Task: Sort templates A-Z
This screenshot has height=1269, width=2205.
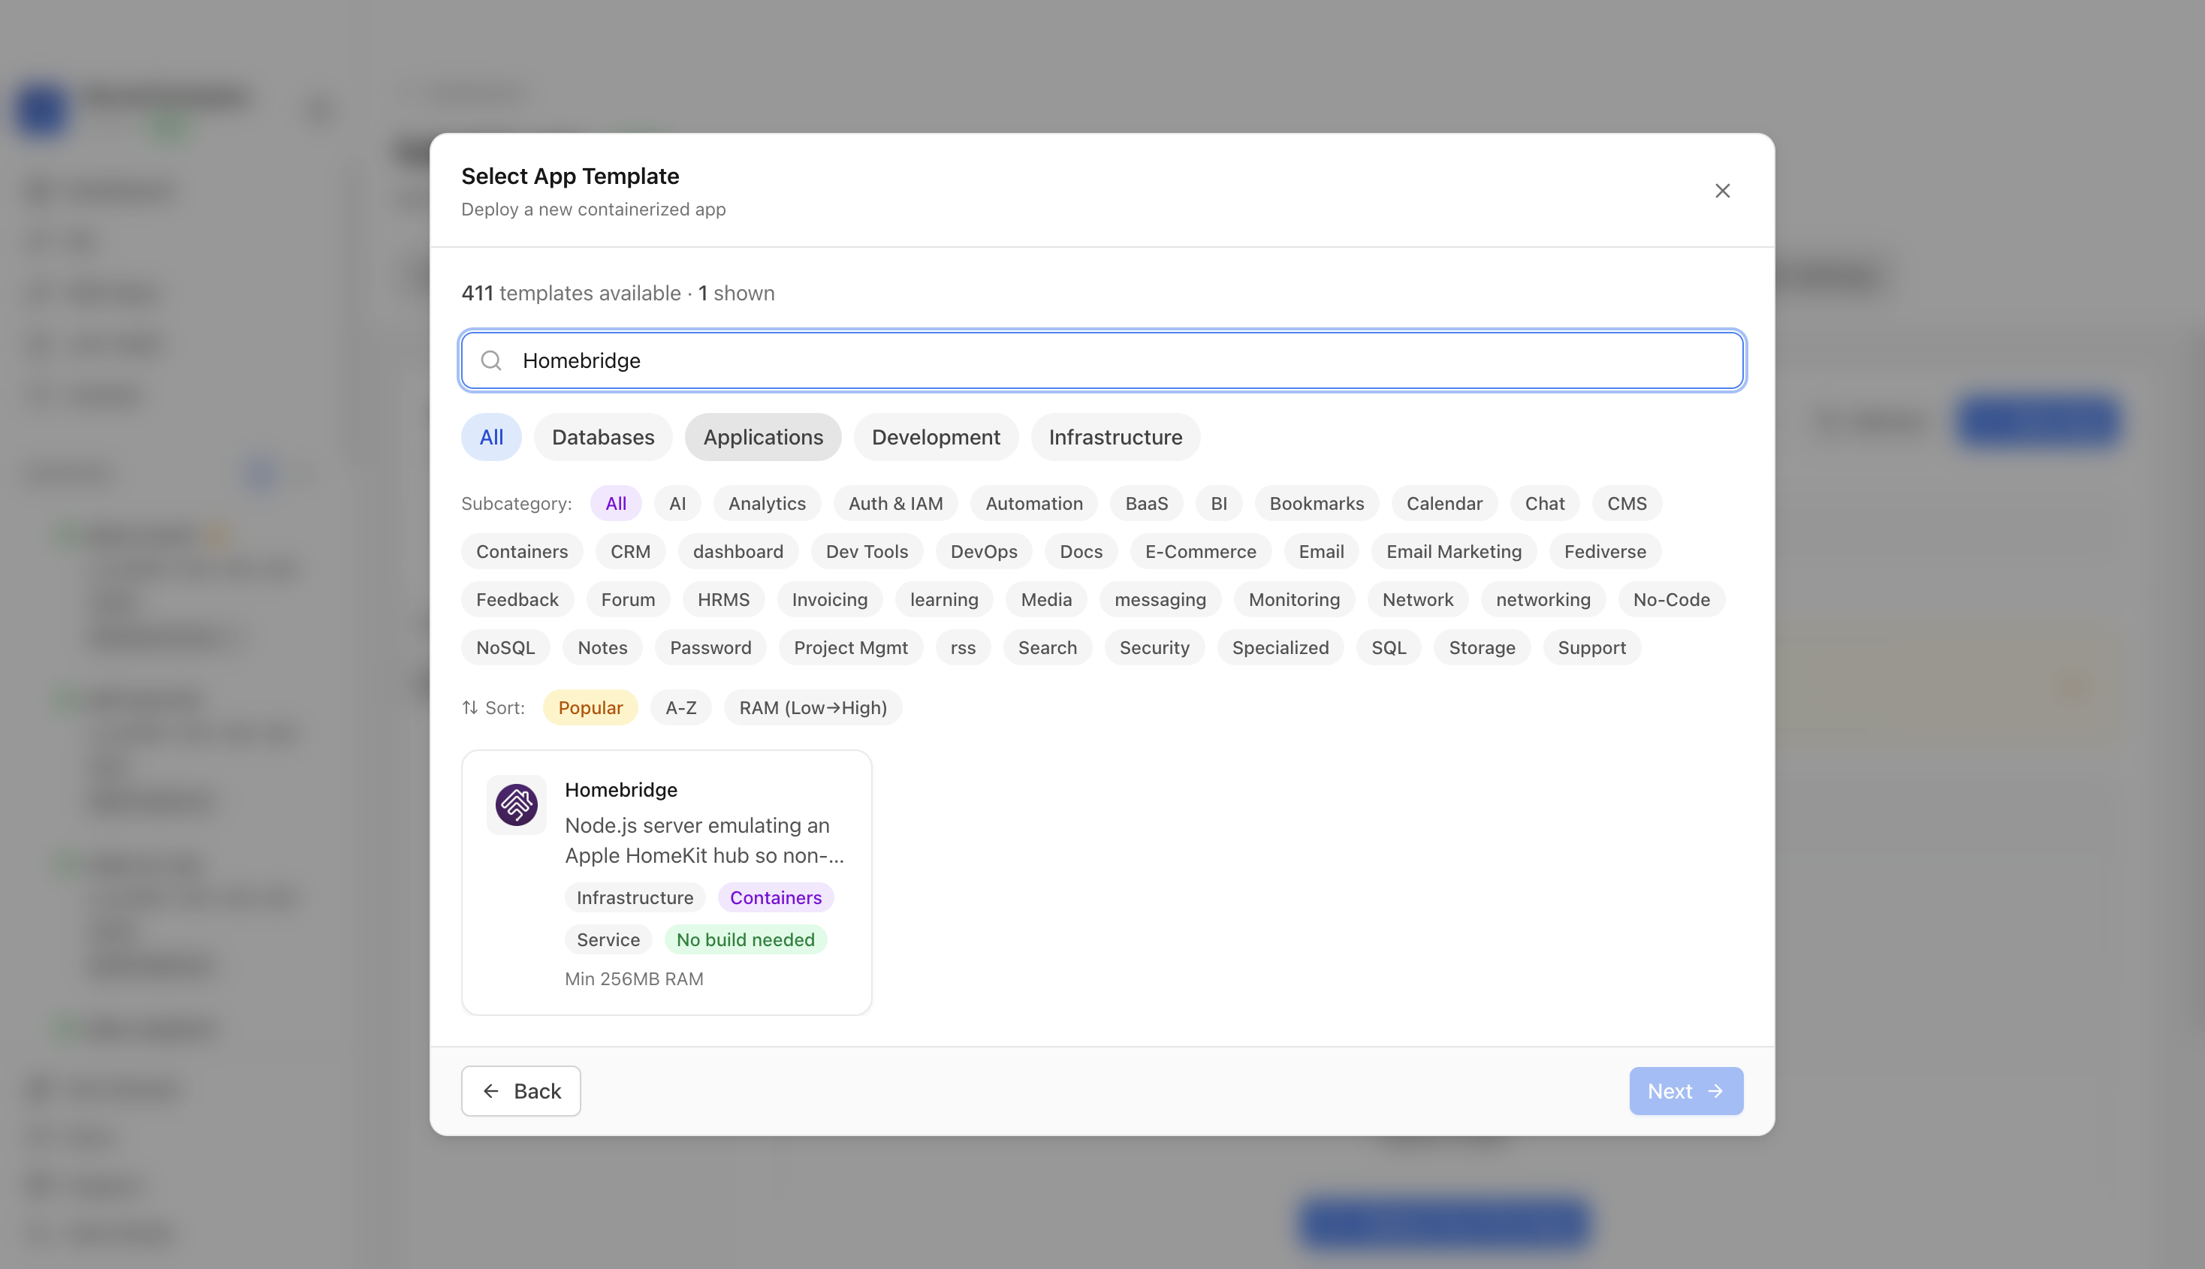Action: 680,707
